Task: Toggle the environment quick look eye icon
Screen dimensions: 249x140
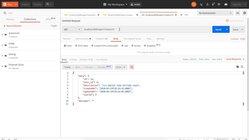Action: click(x=238, y=13)
